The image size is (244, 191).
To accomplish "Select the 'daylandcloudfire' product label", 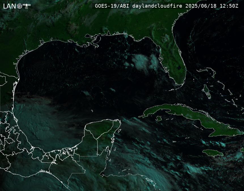I will pos(157,6).
